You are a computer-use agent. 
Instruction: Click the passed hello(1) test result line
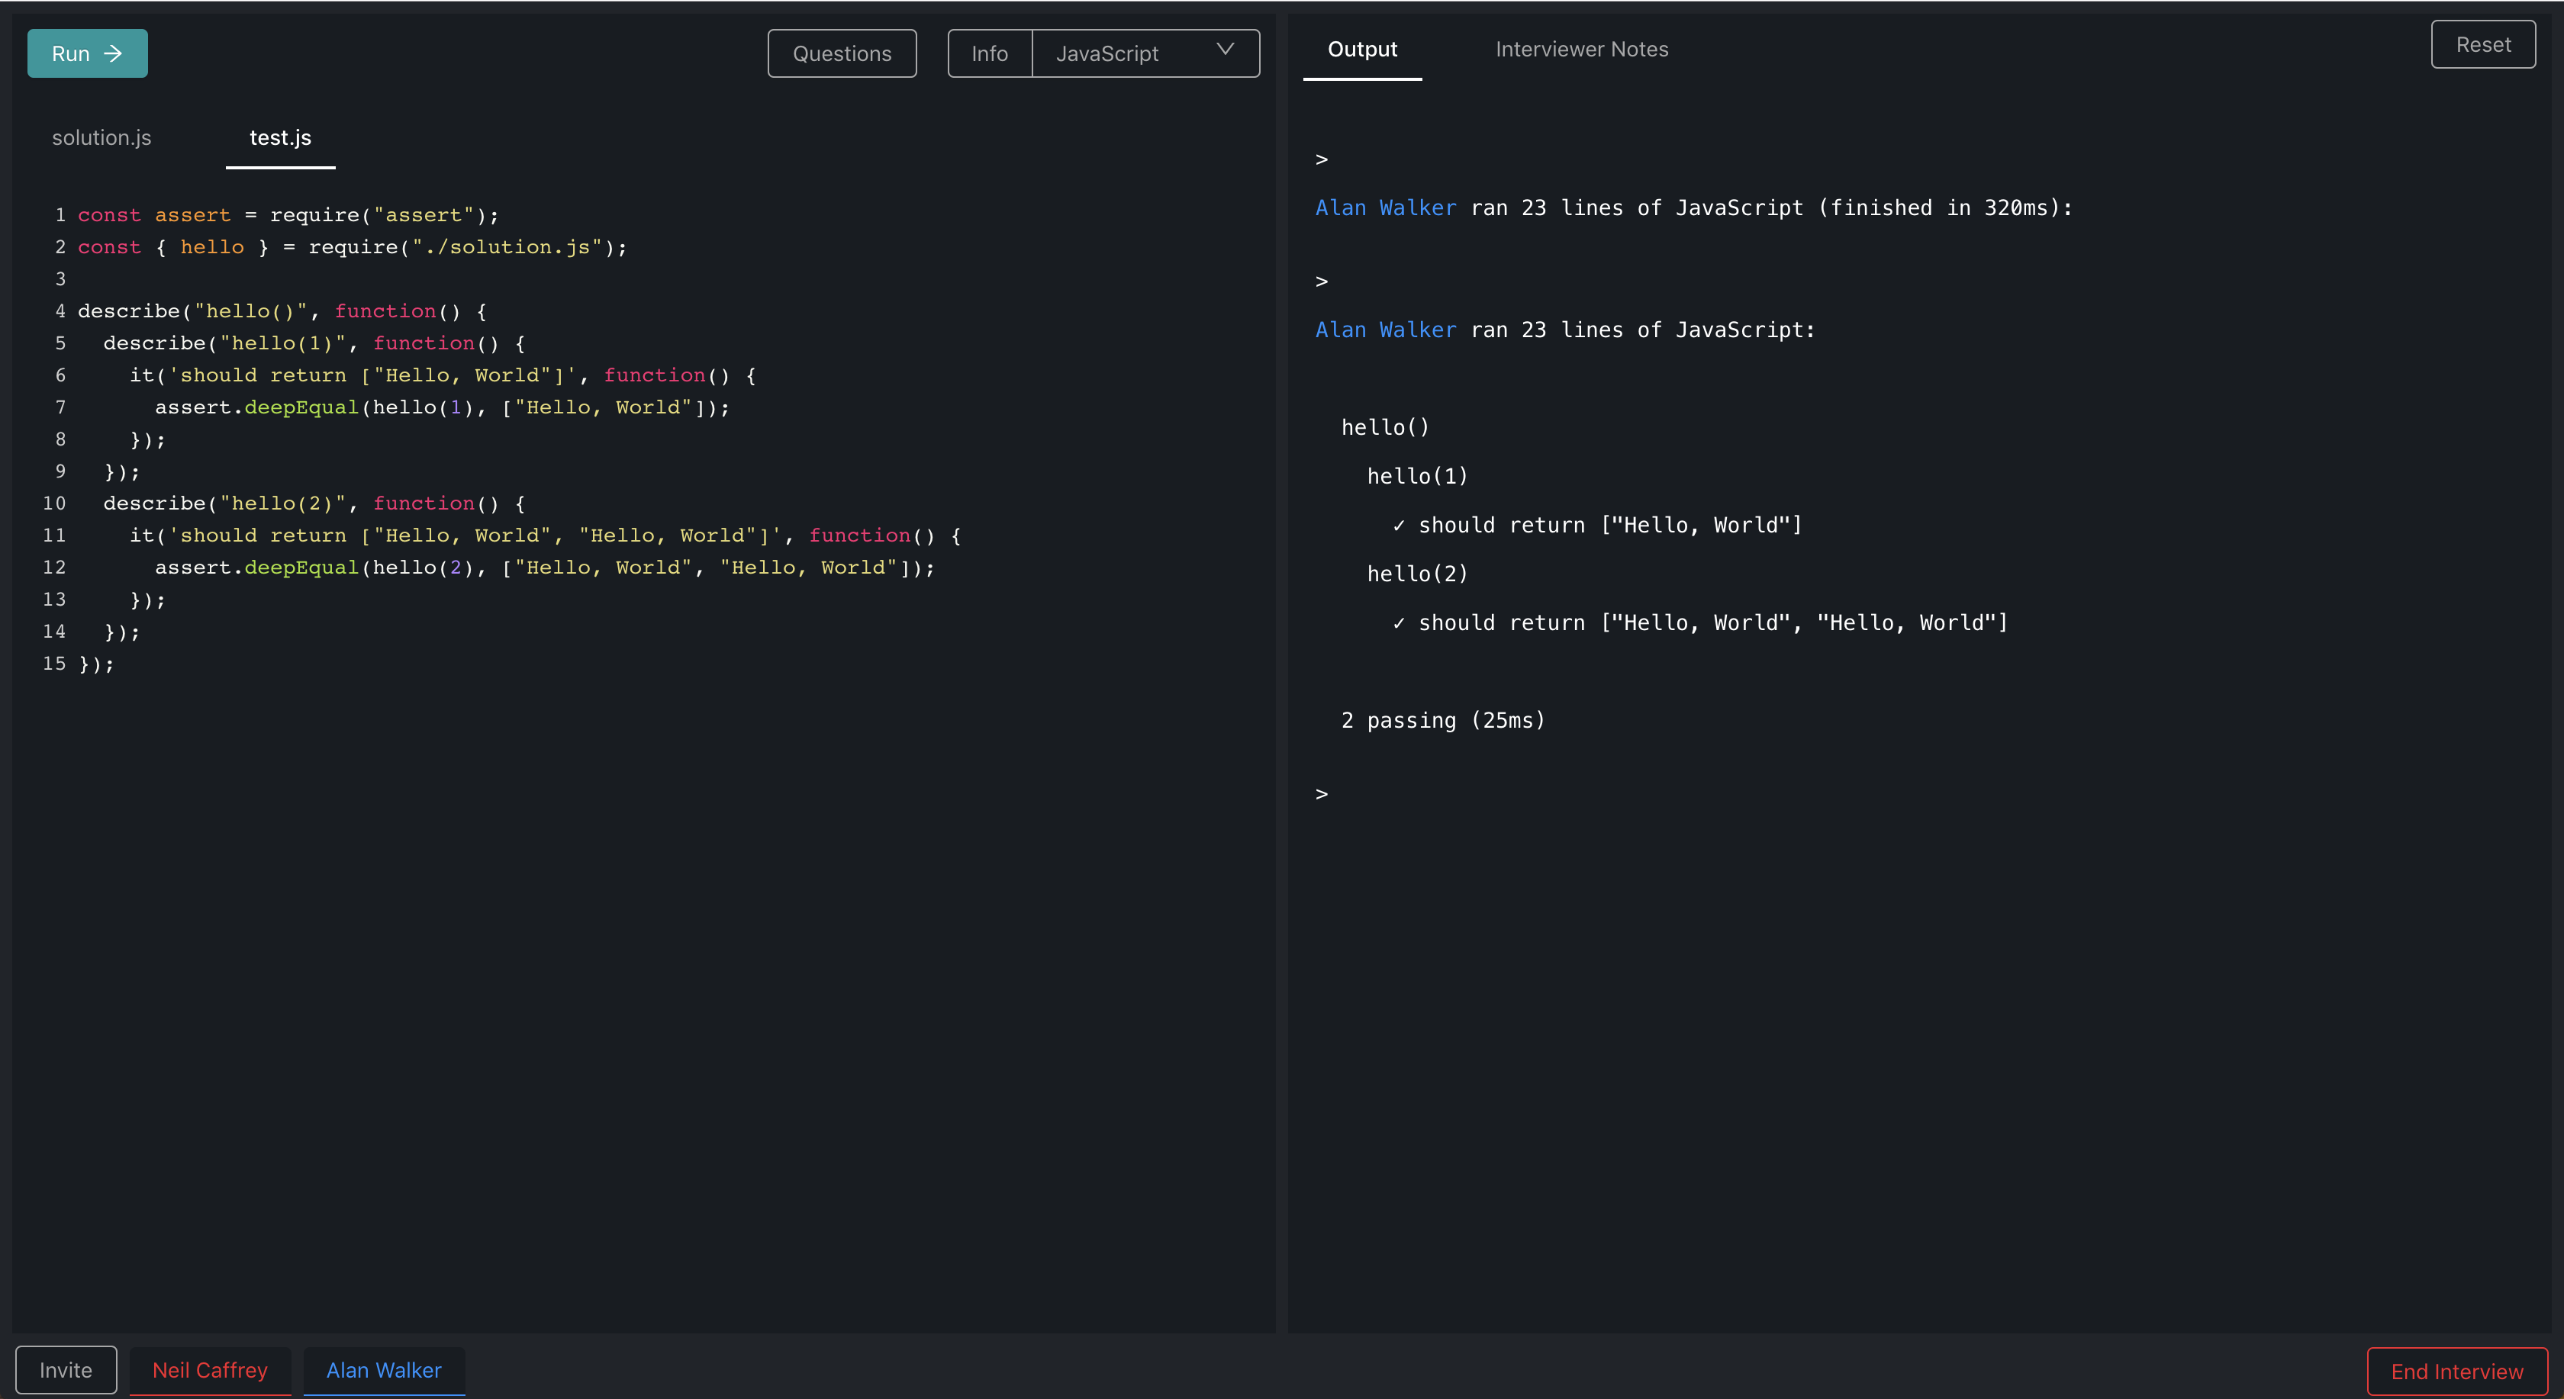(1597, 526)
